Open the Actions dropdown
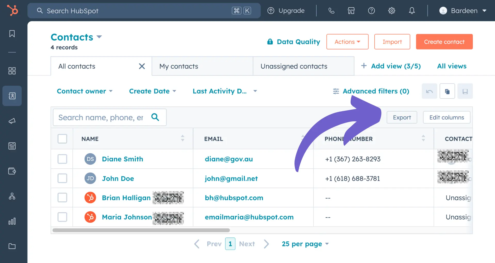 click(x=347, y=42)
